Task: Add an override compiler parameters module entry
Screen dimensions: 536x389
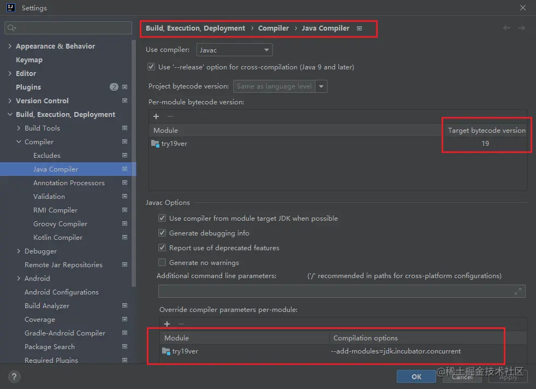Action: pos(167,323)
